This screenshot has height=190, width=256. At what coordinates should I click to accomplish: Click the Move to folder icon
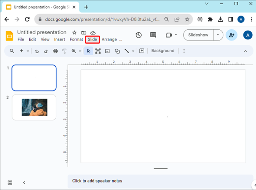[84, 33]
